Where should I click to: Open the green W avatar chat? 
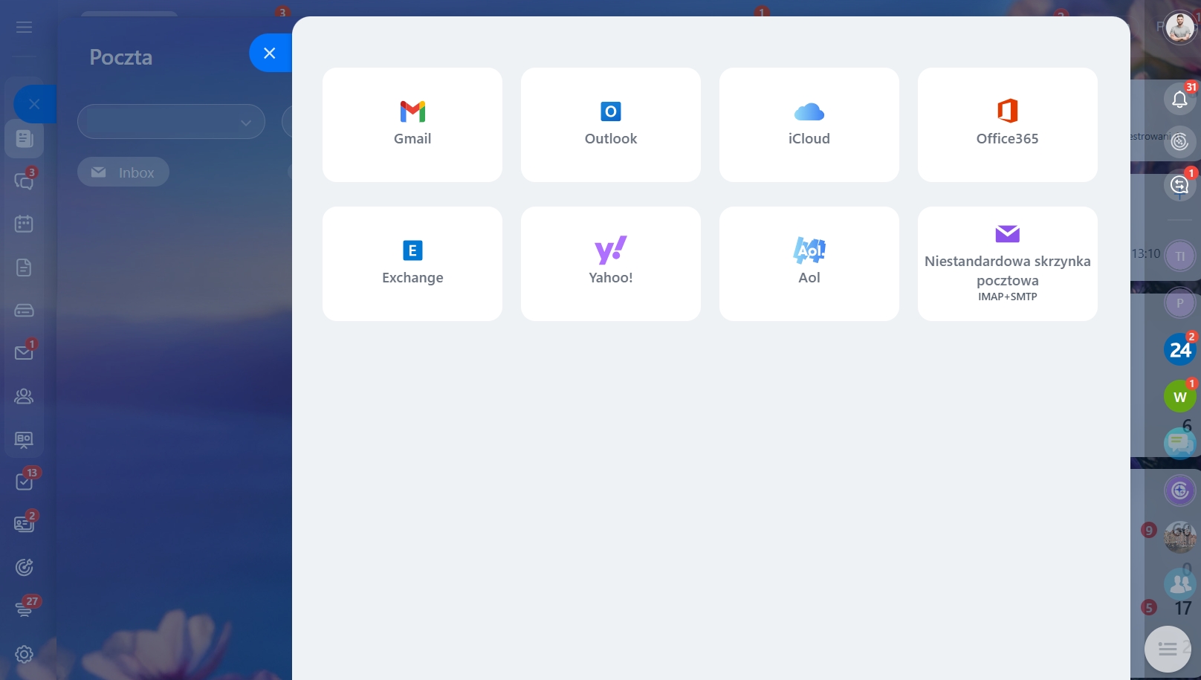[x=1180, y=397]
